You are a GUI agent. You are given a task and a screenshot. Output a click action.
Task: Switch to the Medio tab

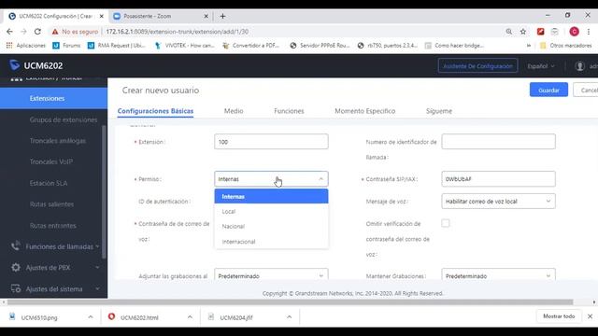pos(234,111)
